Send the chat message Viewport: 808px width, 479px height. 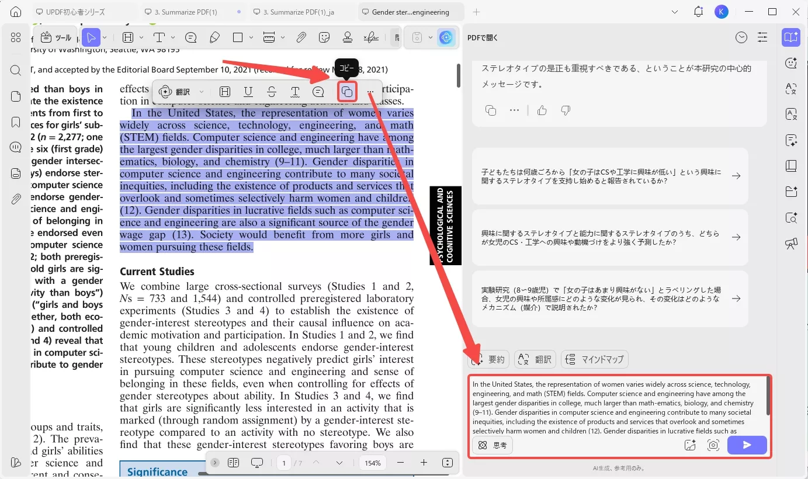tap(747, 445)
